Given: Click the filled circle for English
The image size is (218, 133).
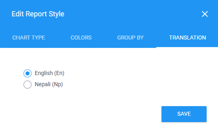Looking at the screenshot, I should [27, 73].
